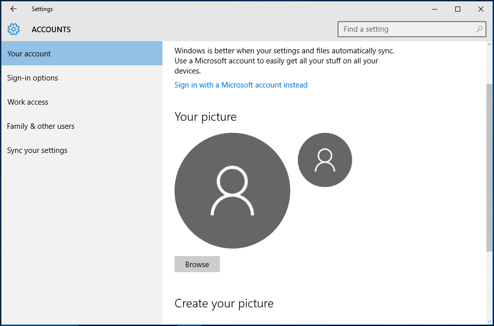Viewport: 494px width, 326px height.
Task: Open Sync your settings
Action: pos(82,150)
